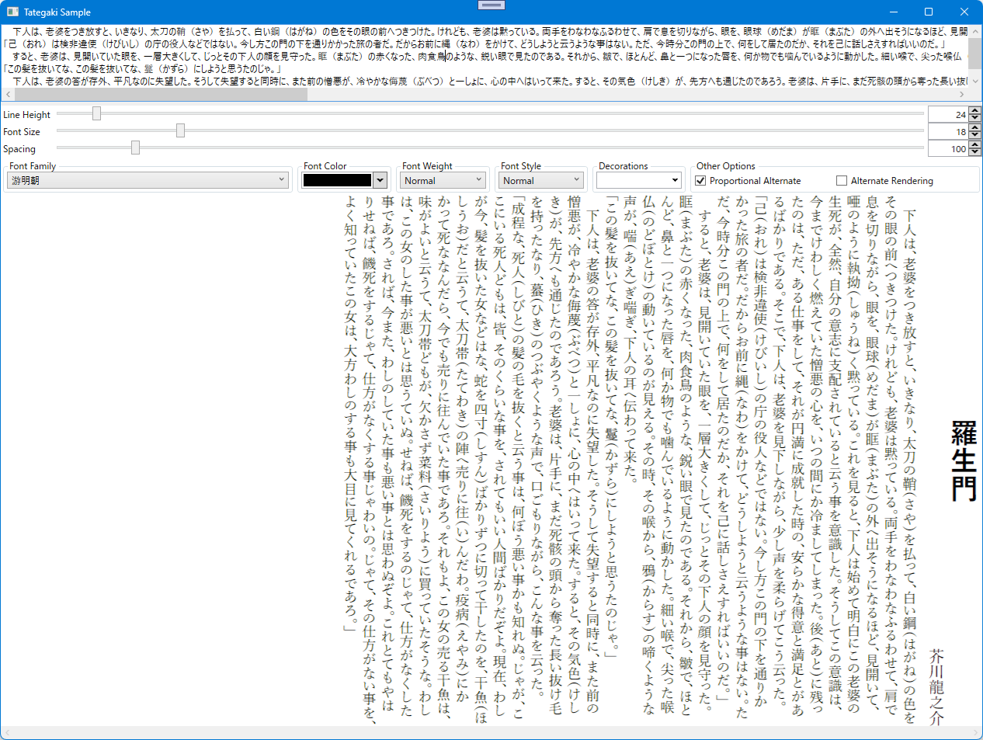Click the text box vertical scrollbar up arrow
This screenshot has height=740, width=983.
coord(975,31)
